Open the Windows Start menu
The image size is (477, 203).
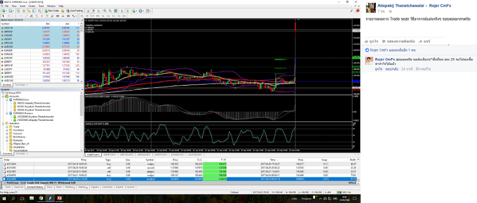4,198
